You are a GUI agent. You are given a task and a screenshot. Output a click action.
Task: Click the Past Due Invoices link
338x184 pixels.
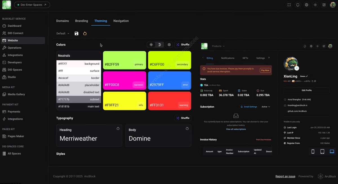coord(263,139)
